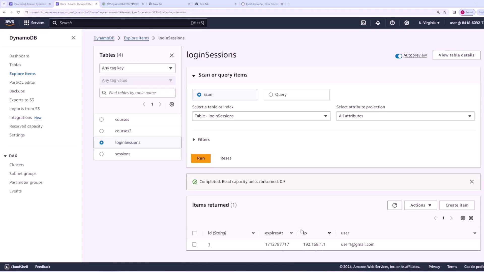The image size is (484, 272).
Task: Click View table details button
Action: [456, 55]
